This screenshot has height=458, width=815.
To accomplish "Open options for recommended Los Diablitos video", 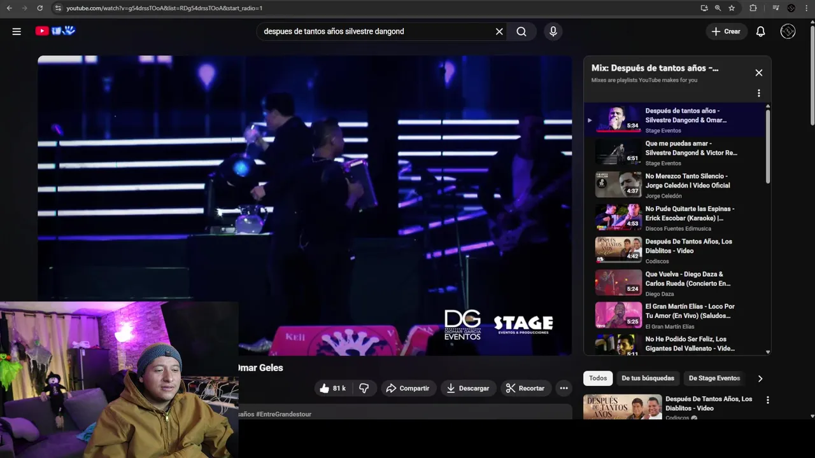I will point(767,400).
